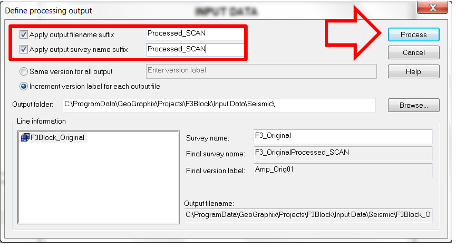The height and width of the screenshot is (245, 456).
Task: Click the Enter version label field
Action: (262, 71)
